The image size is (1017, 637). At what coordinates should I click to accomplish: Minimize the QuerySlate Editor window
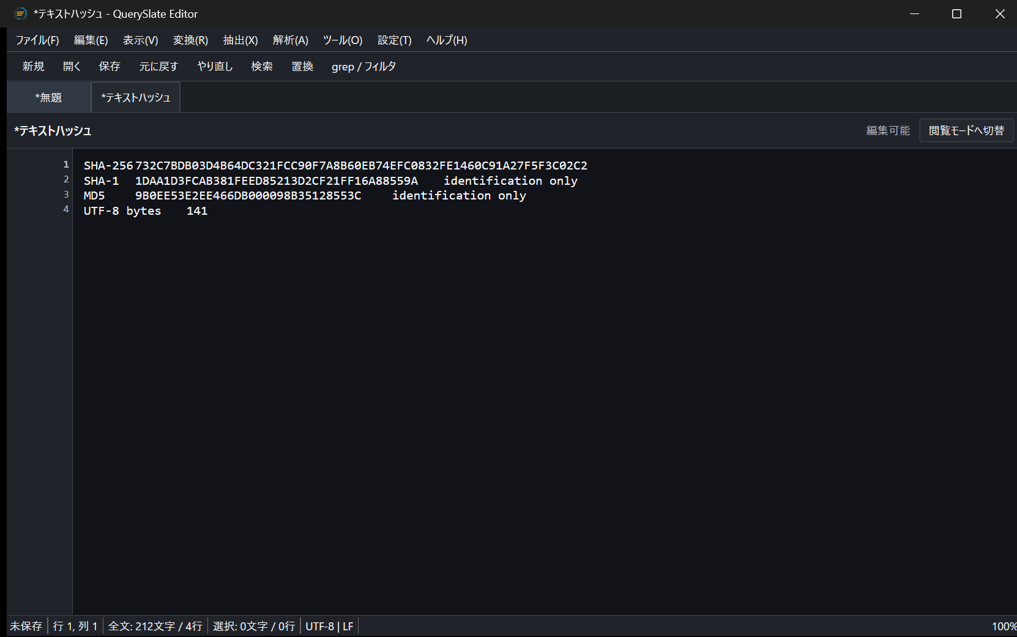coord(915,13)
